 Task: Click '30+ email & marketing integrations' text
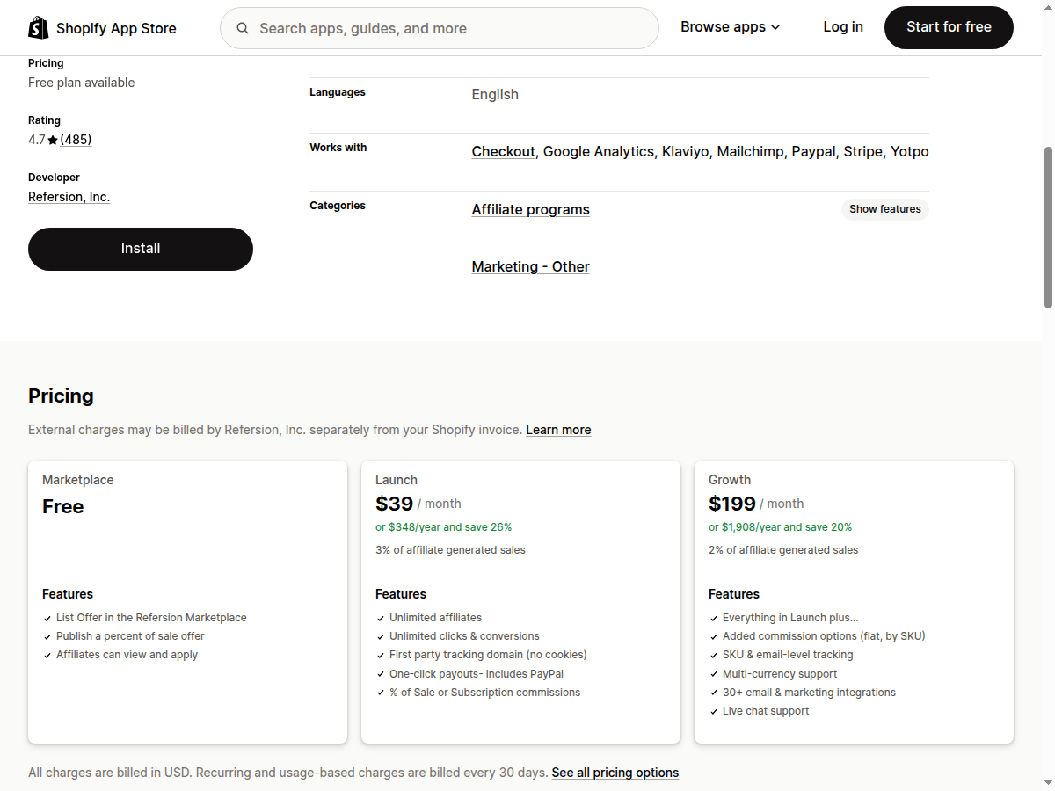(x=809, y=693)
